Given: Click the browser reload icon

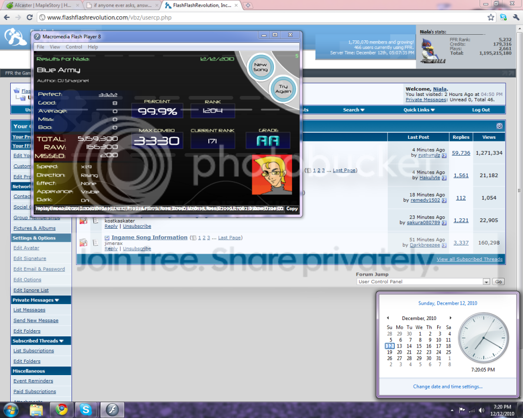Looking at the screenshot, I should point(29,17).
